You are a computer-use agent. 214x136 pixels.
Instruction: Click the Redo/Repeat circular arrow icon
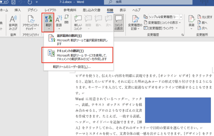pos(30,2)
